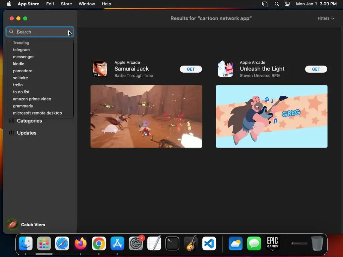Open the App Store menu

coord(28,4)
